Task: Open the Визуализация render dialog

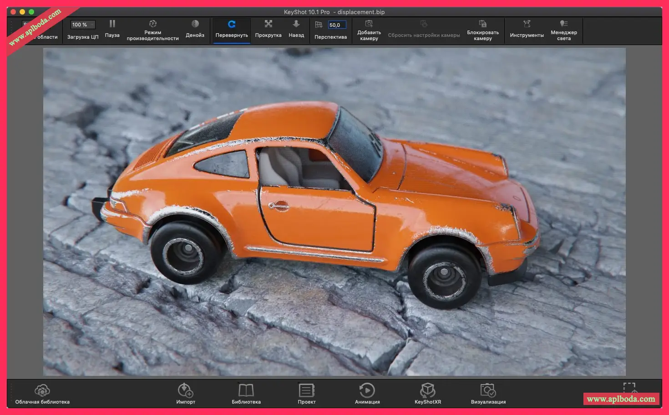Action: [488, 391]
